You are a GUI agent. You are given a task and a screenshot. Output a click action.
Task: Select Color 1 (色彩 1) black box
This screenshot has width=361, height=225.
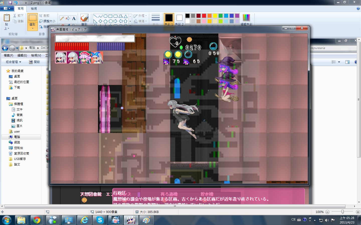169,18
